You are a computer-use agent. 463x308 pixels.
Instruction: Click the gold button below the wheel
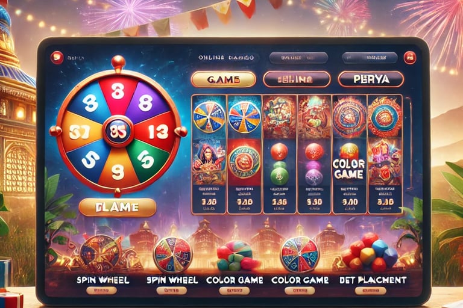coord(117,208)
